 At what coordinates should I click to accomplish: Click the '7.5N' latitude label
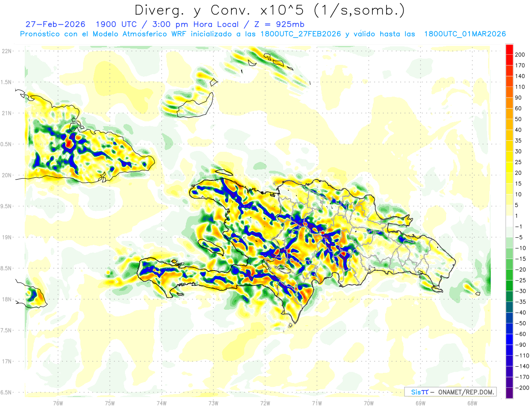7,330
